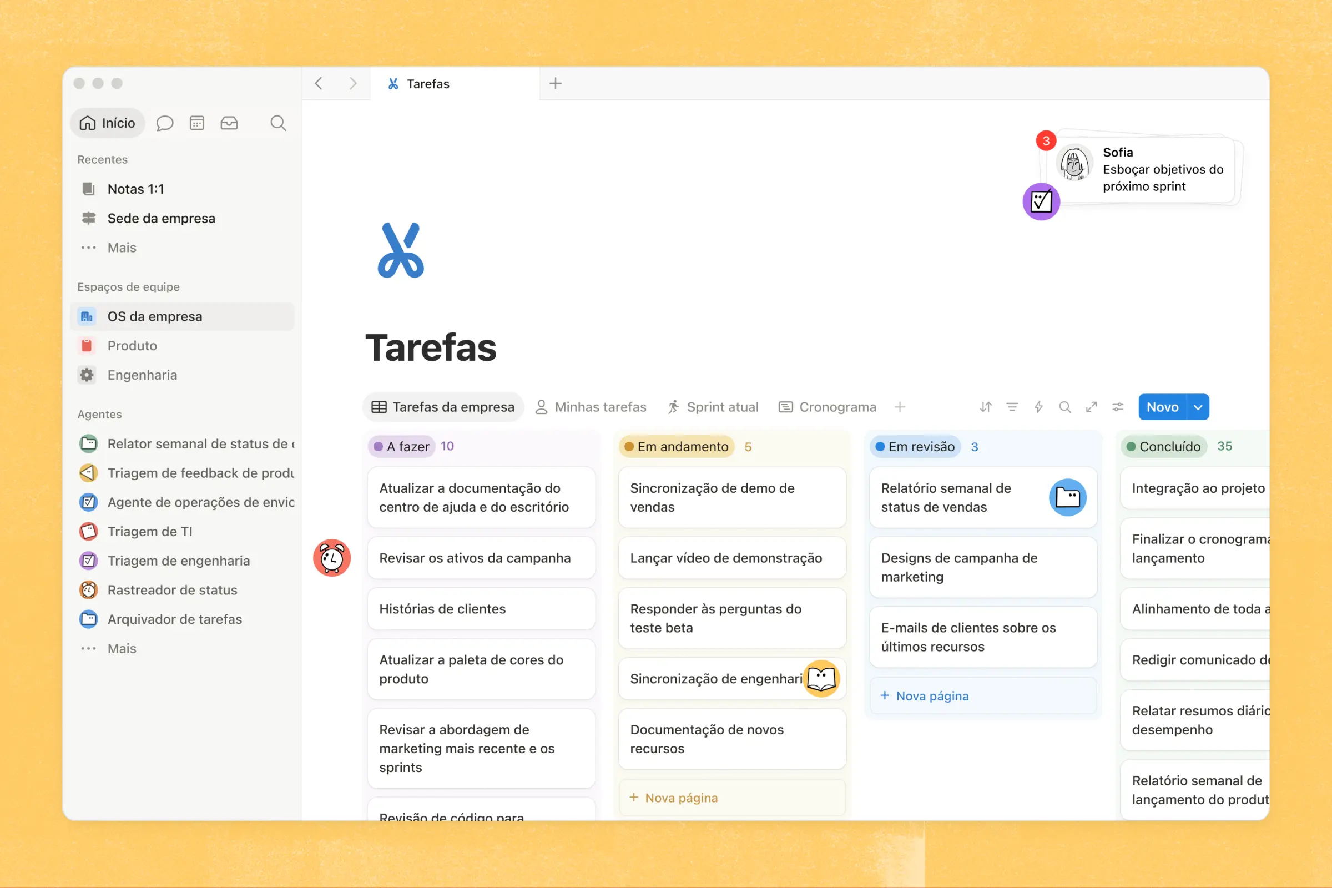Add a new view with plus icon
The image size is (1332, 888).
coord(900,407)
